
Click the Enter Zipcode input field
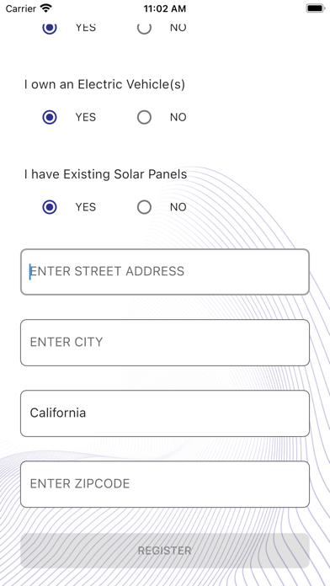[165, 484]
